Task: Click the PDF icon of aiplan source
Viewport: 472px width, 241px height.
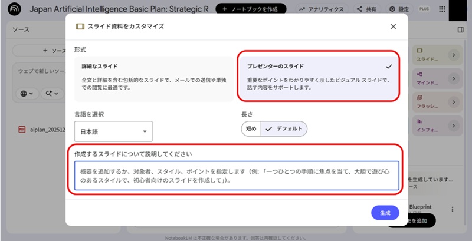Action: click(x=22, y=130)
